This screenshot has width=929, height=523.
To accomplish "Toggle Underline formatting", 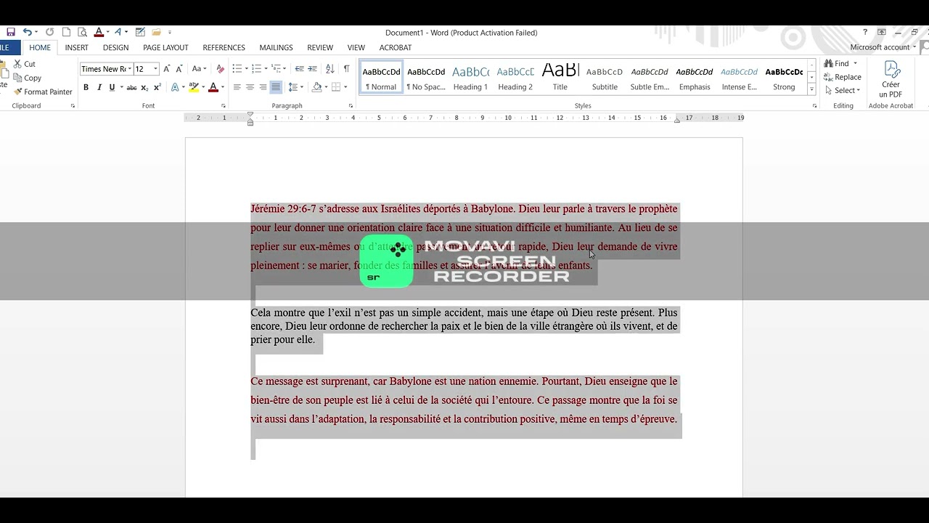I will (112, 87).
